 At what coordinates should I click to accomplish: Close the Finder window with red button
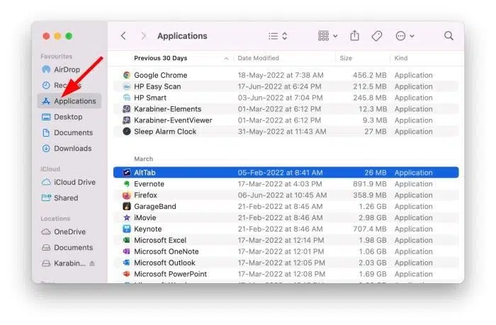[x=46, y=36]
